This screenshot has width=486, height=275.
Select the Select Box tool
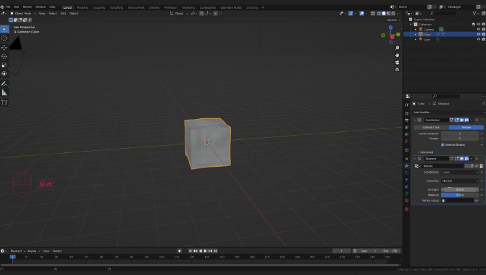tap(4, 29)
